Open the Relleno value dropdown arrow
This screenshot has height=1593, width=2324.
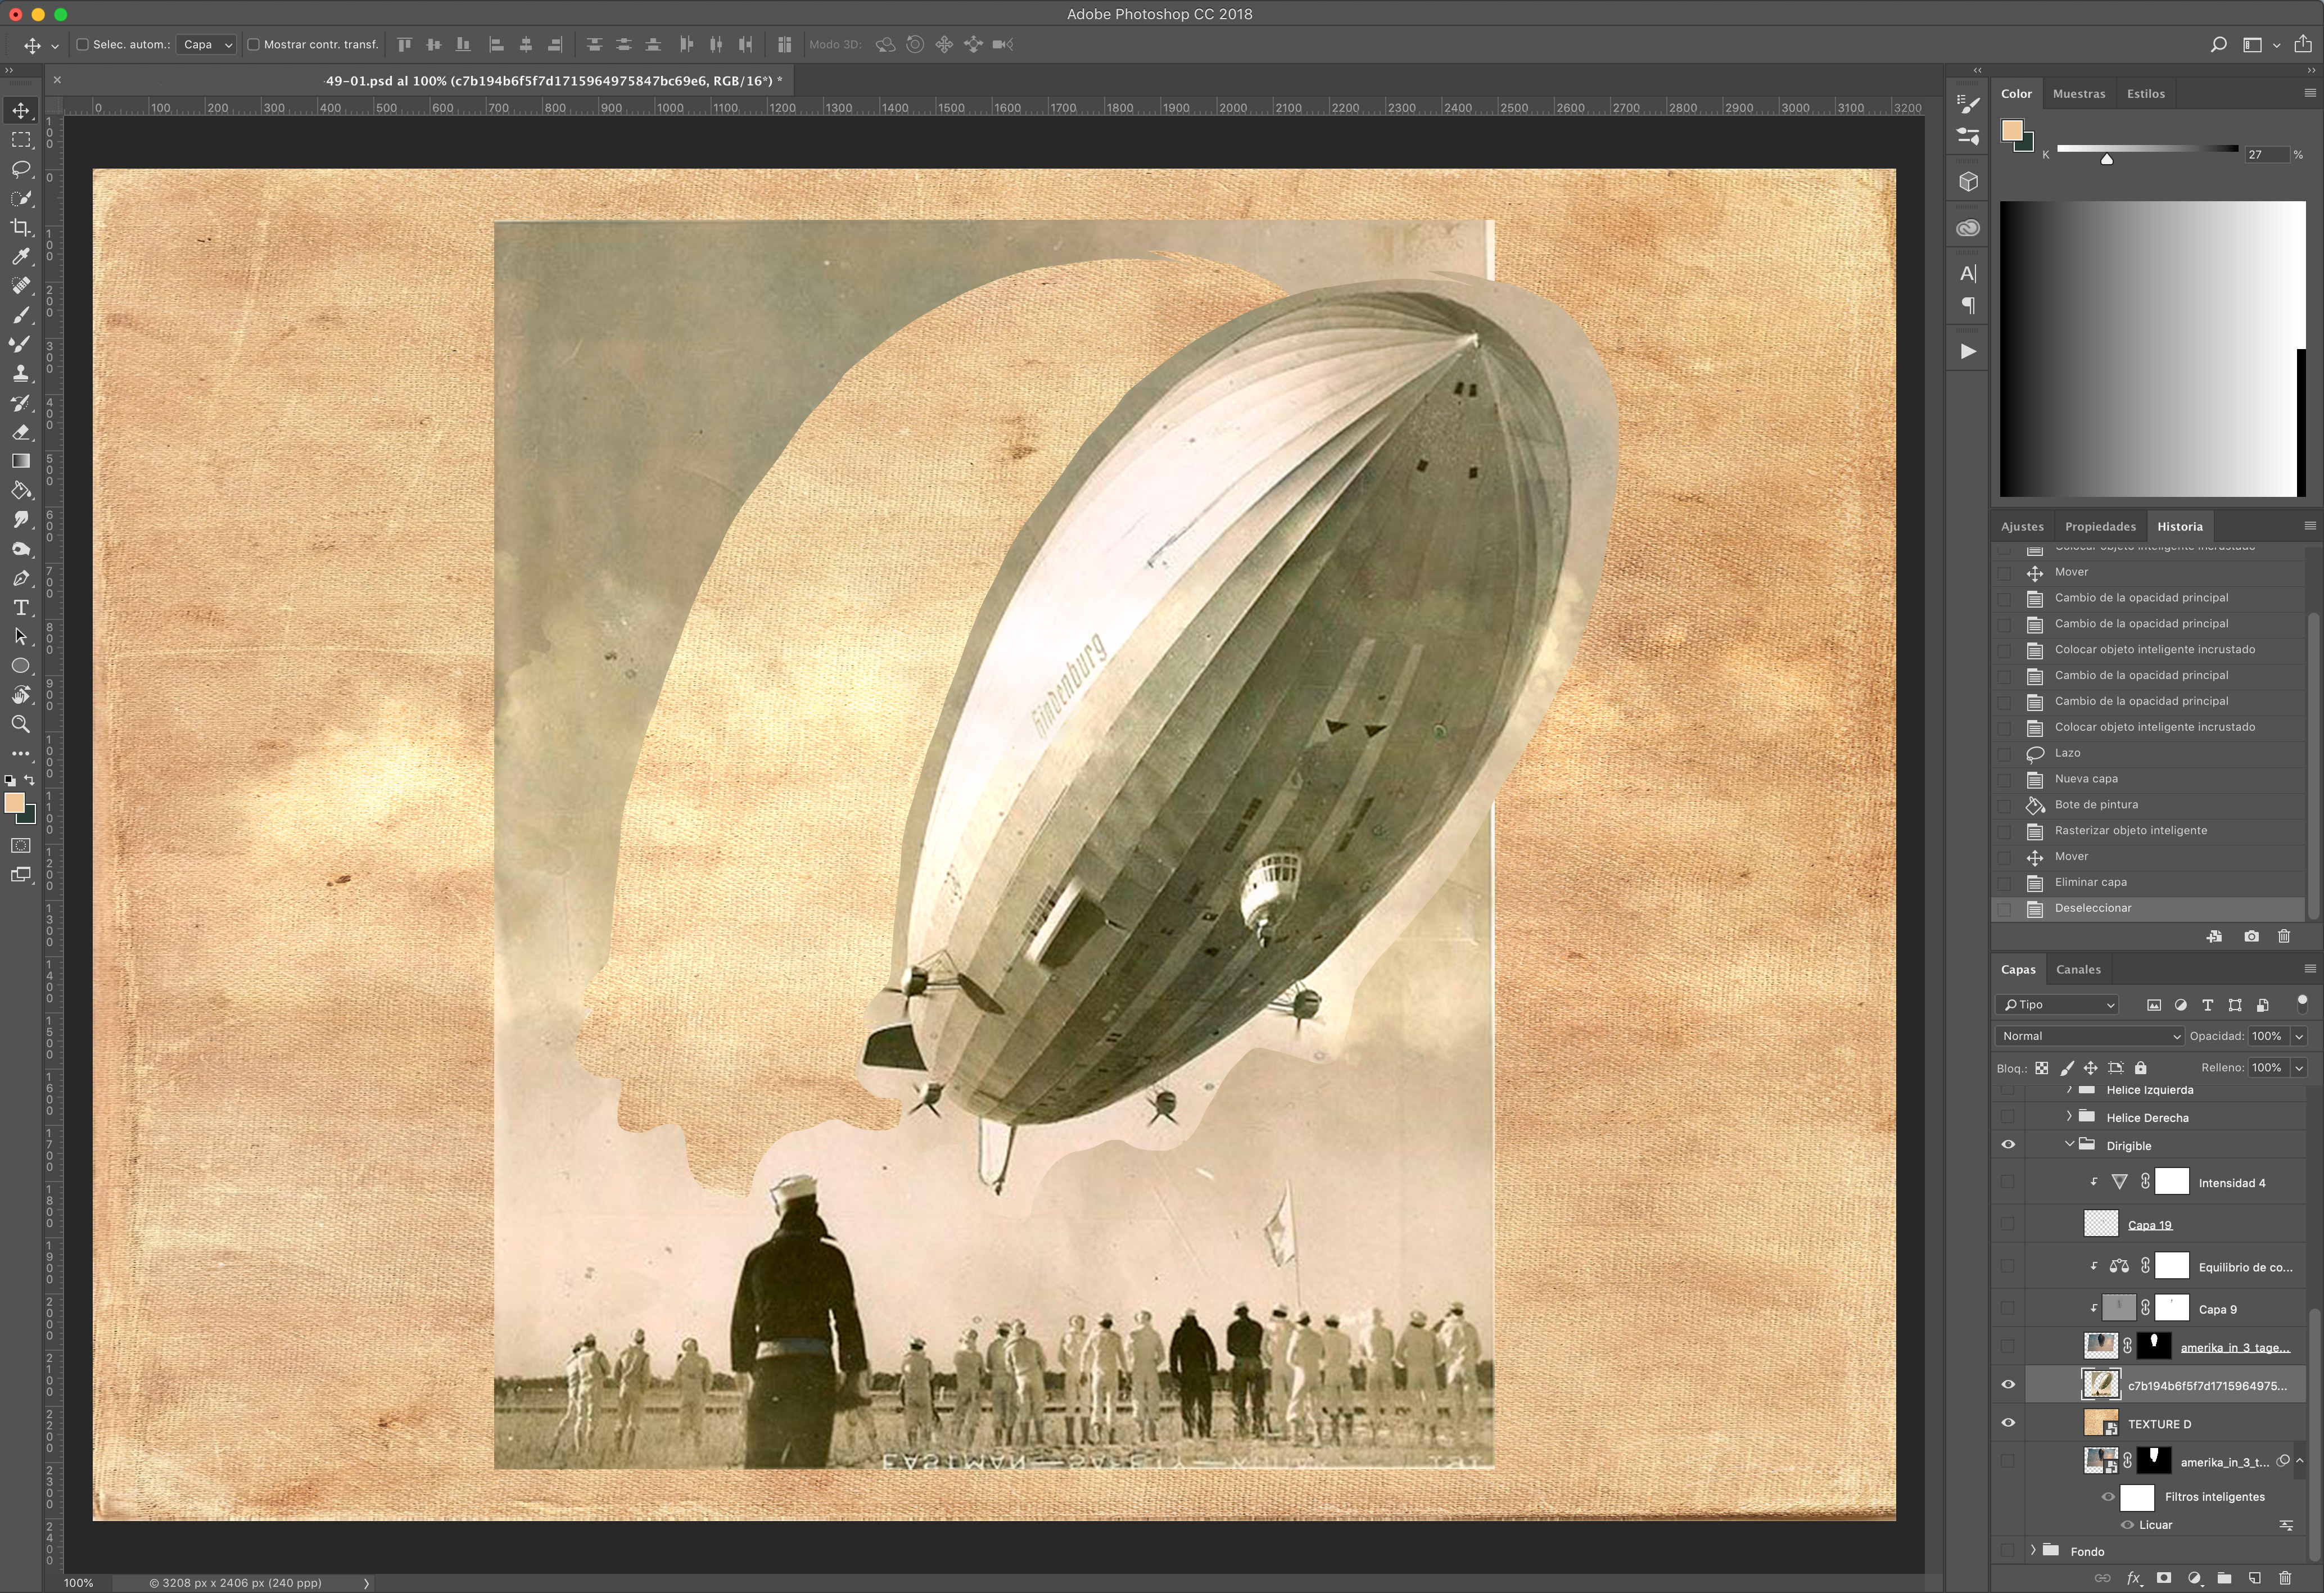tap(2299, 1068)
